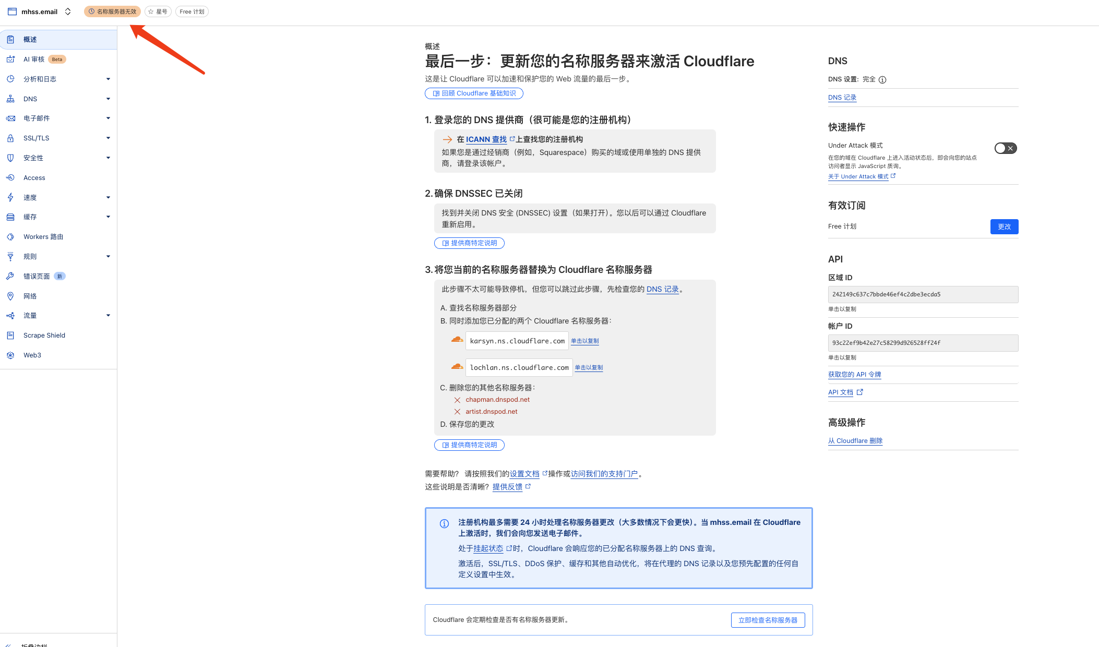Expand the 分析和日志 section arrow
This screenshot has width=1099, height=647.
coord(108,79)
